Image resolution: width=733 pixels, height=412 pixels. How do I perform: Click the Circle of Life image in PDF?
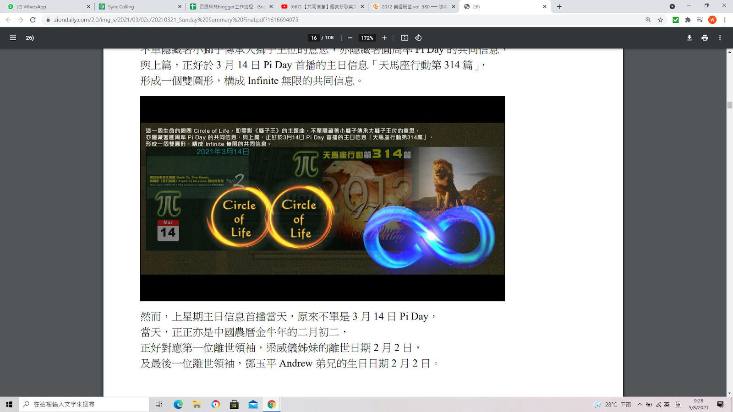[x=323, y=198]
